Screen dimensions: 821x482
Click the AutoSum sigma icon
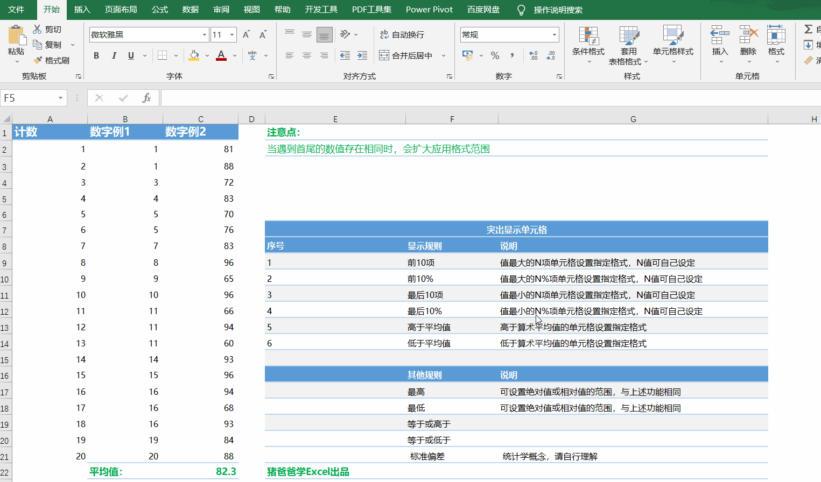(809, 29)
